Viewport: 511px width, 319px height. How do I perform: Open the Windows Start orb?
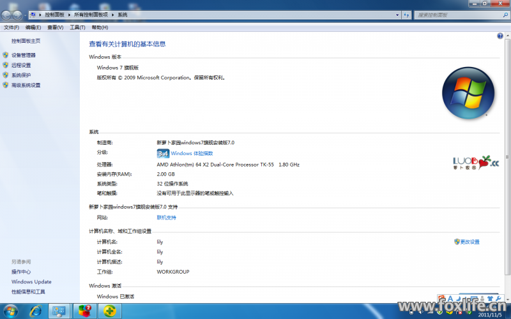10,311
